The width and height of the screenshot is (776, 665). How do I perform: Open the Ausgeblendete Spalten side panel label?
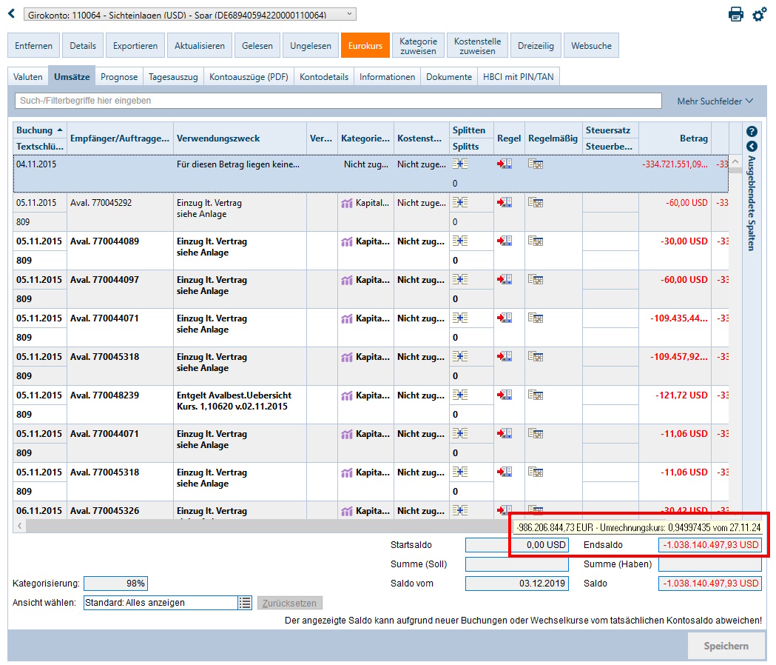tap(752, 203)
